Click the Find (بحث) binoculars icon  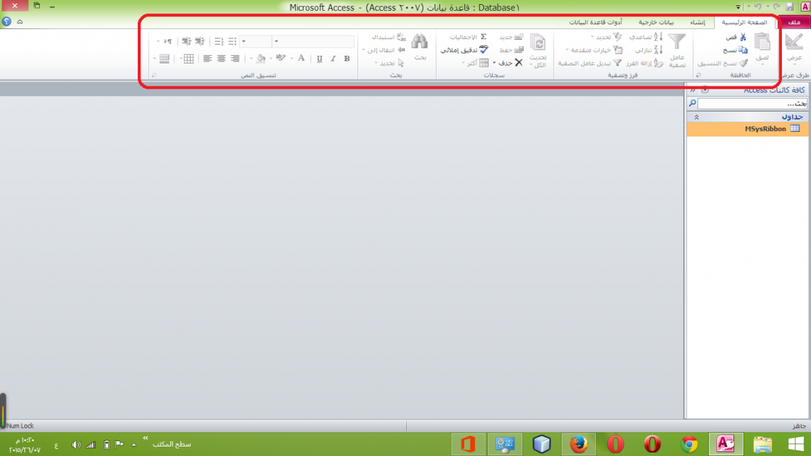(420, 42)
